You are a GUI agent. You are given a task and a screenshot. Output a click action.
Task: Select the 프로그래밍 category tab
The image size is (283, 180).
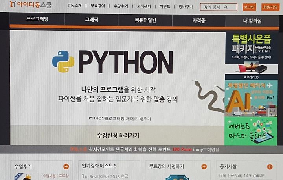tap(37, 19)
